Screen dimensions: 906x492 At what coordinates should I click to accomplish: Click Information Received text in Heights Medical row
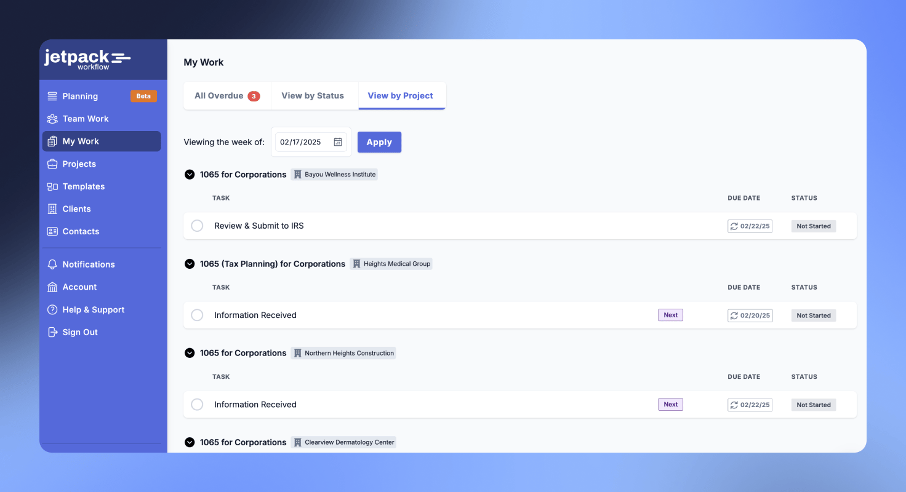point(255,315)
